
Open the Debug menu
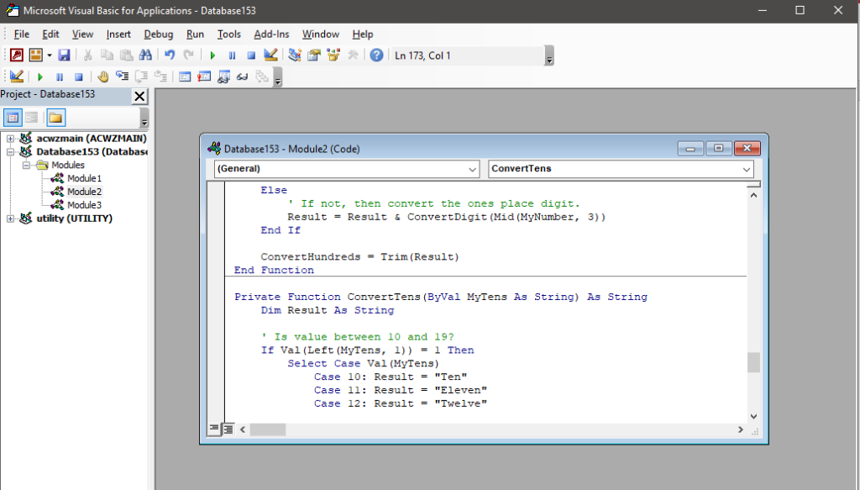(x=159, y=34)
